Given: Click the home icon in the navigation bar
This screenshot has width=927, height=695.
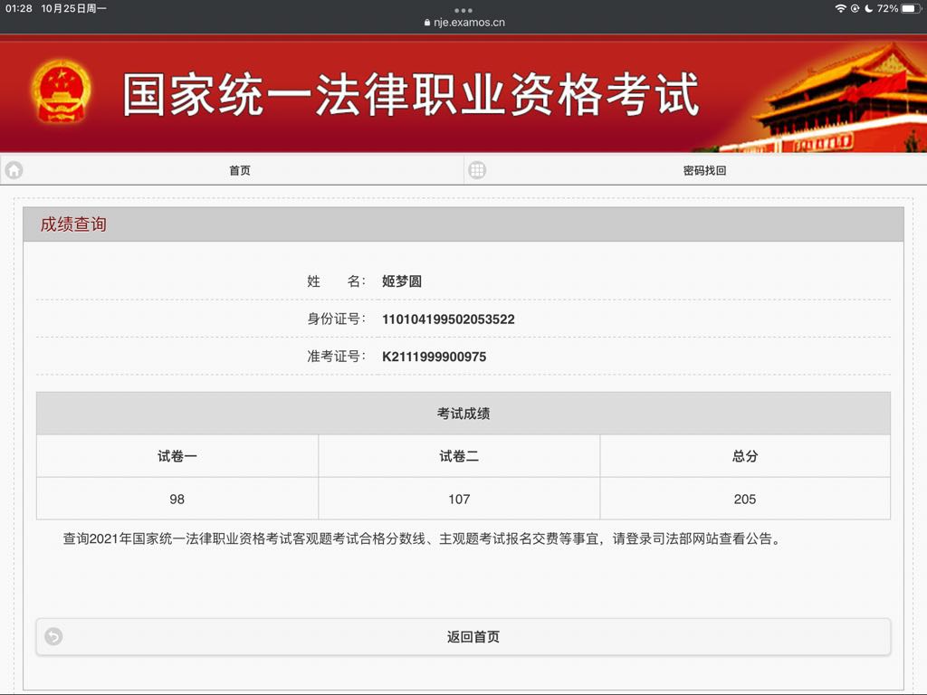Looking at the screenshot, I should coord(14,170).
